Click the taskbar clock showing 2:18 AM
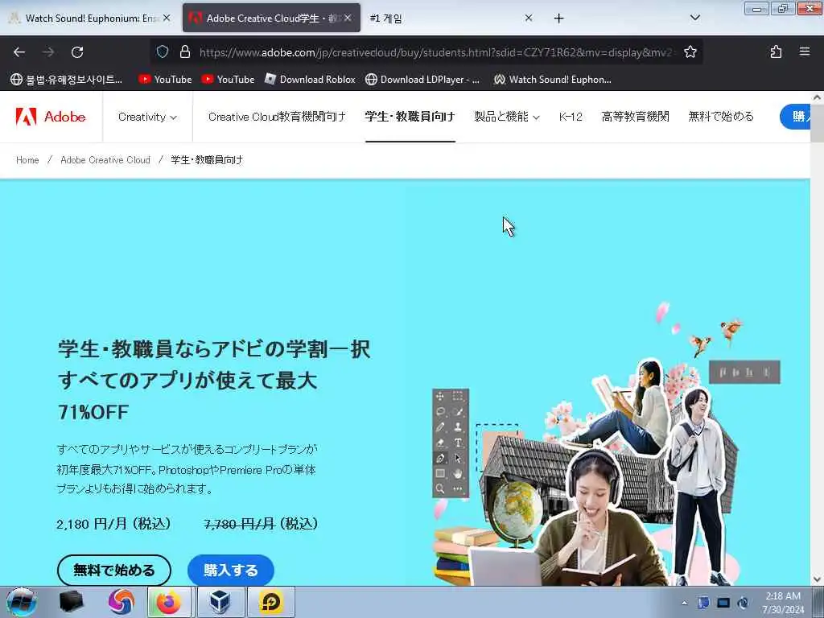Viewport: 824px width, 618px height. [x=782, y=603]
